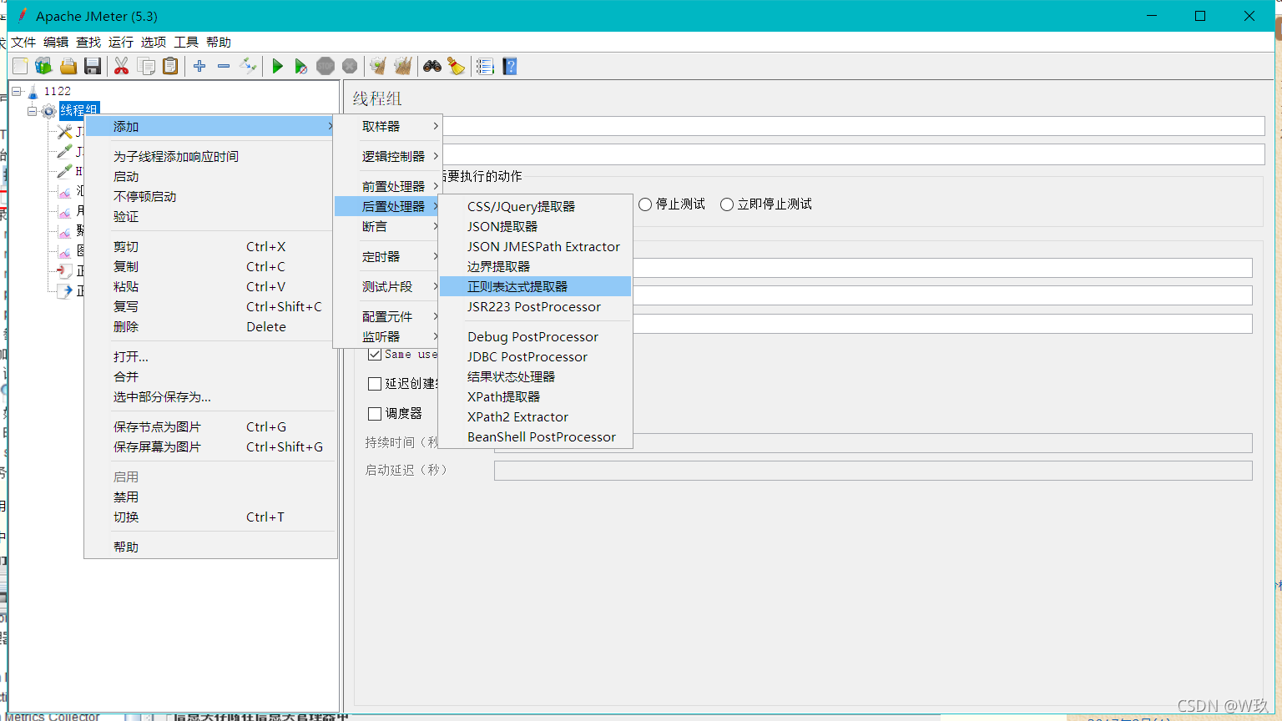The image size is (1282, 721).
Task: Click the blue minus Collapse All icon
Action: (224, 66)
